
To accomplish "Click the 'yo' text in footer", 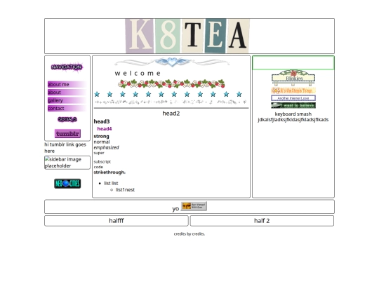I will pos(175,209).
